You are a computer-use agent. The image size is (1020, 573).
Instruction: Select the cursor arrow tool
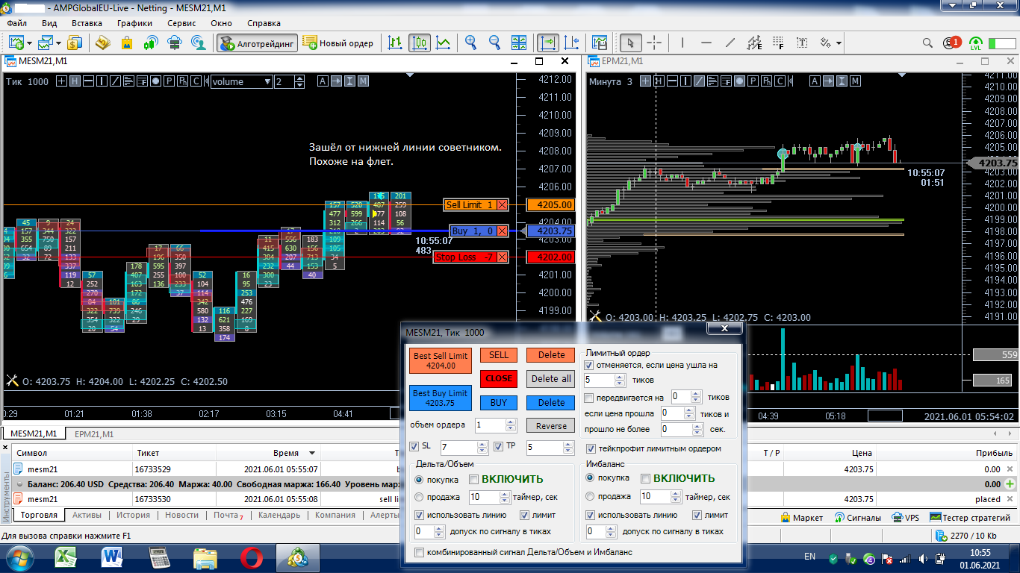pos(631,43)
